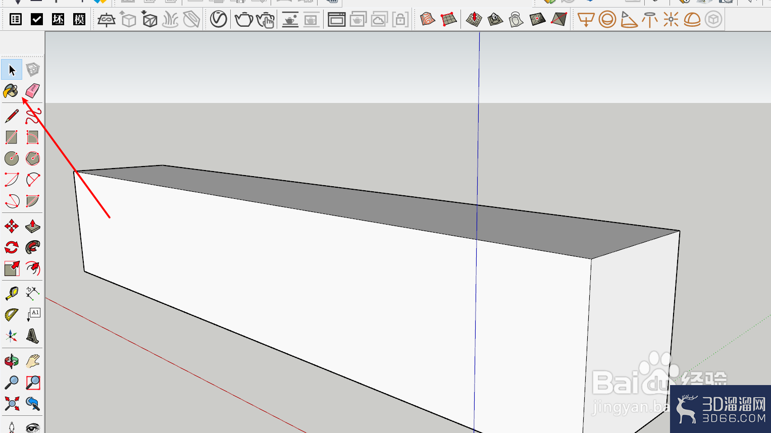Activate the Pan hand tool
This screenshot has height=433, width=771.
[33, 361]
